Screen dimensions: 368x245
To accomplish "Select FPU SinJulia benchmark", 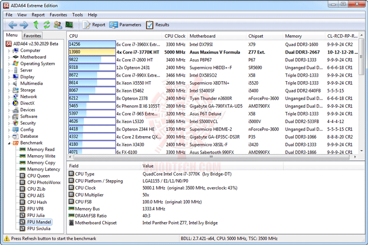I will coord(39,228).
